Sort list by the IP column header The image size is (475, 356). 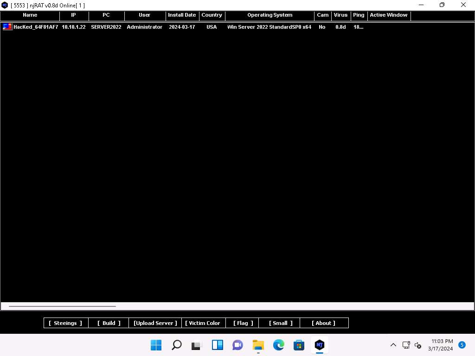click(73, 15)
